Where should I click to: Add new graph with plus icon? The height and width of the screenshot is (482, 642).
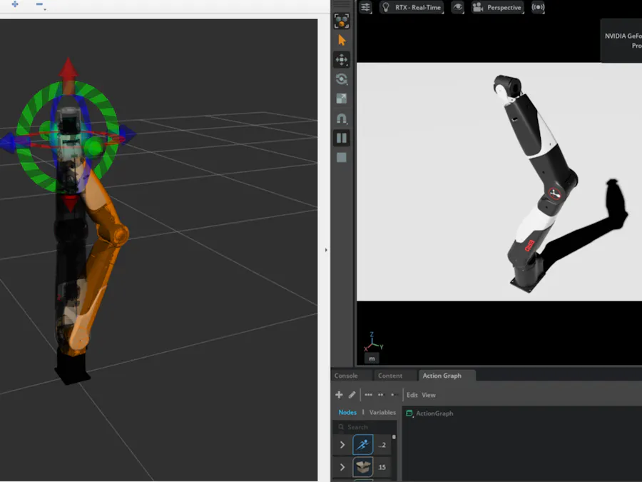point(339,395)
